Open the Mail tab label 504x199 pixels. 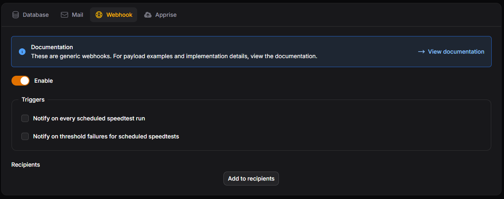coord(78,15)
